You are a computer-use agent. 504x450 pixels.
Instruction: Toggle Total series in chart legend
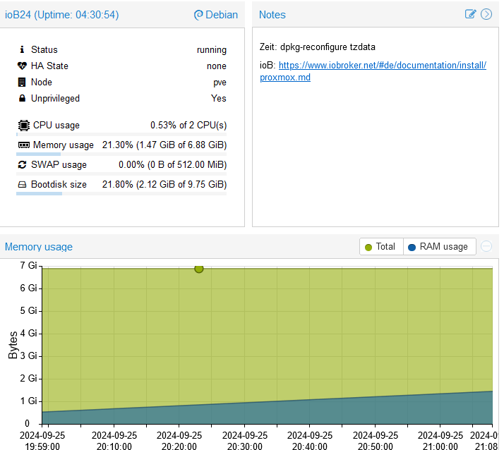[381, 247]
